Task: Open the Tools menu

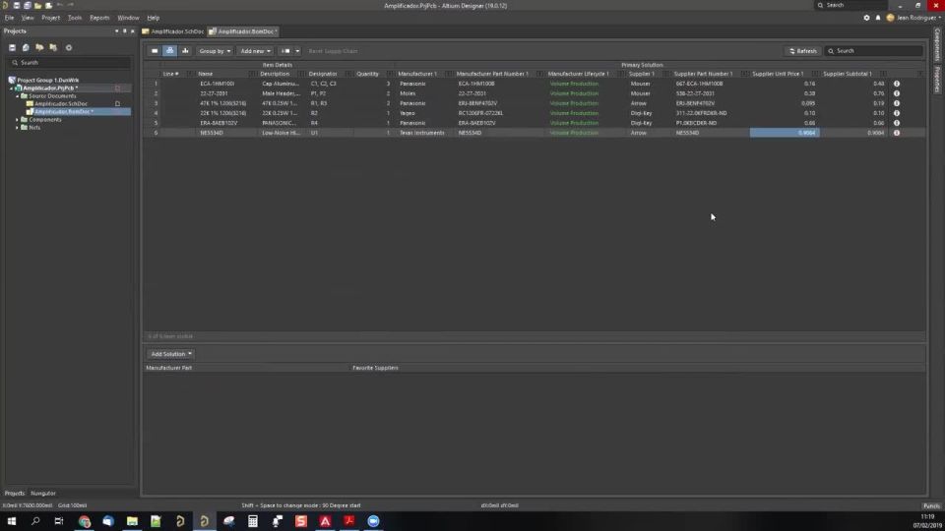Action: (x=75, y=18)
